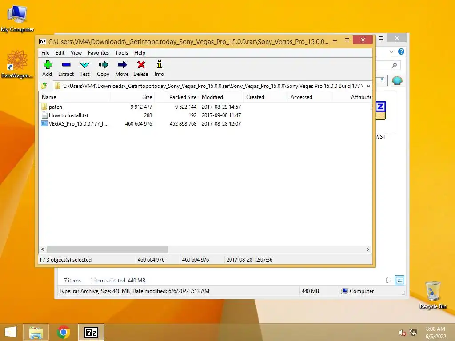455x341 pixels.
Task: Sort by the Created column header
Action: (265, 97)
